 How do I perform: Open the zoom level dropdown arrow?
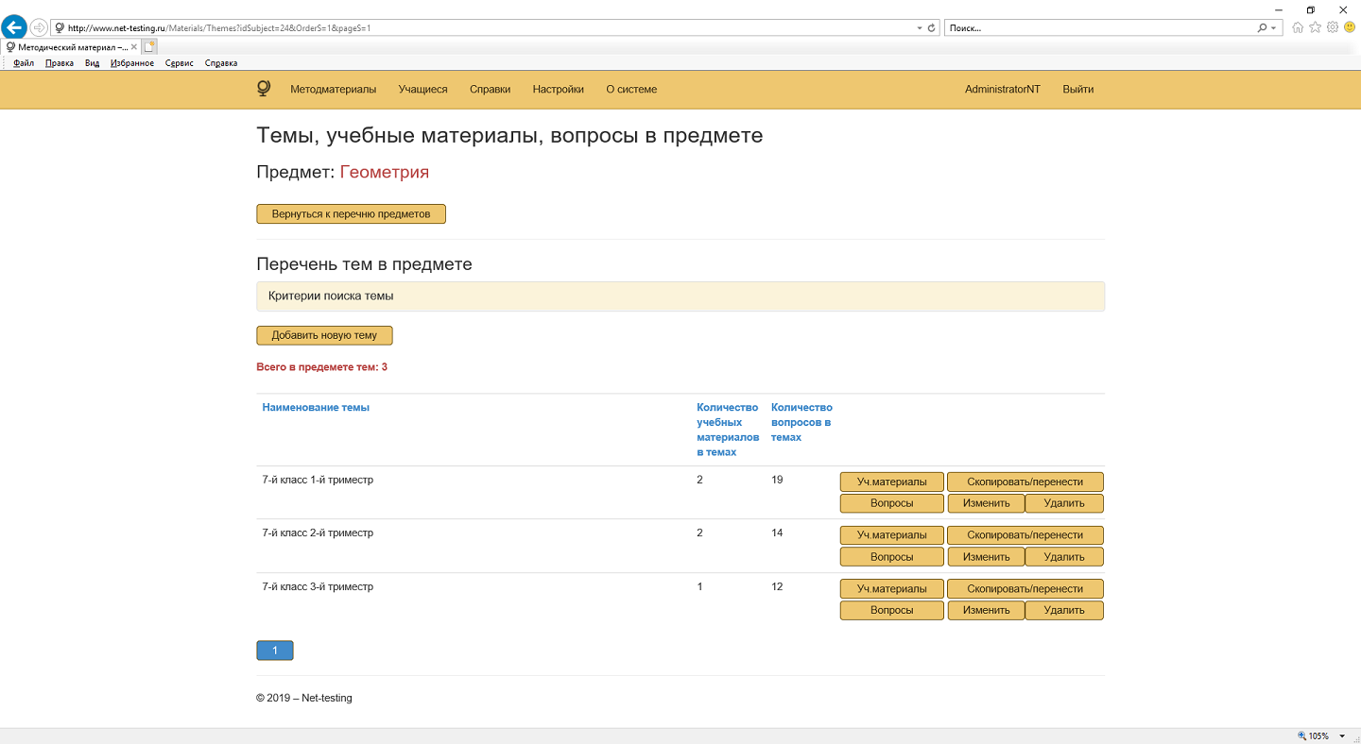point(1342,736)
